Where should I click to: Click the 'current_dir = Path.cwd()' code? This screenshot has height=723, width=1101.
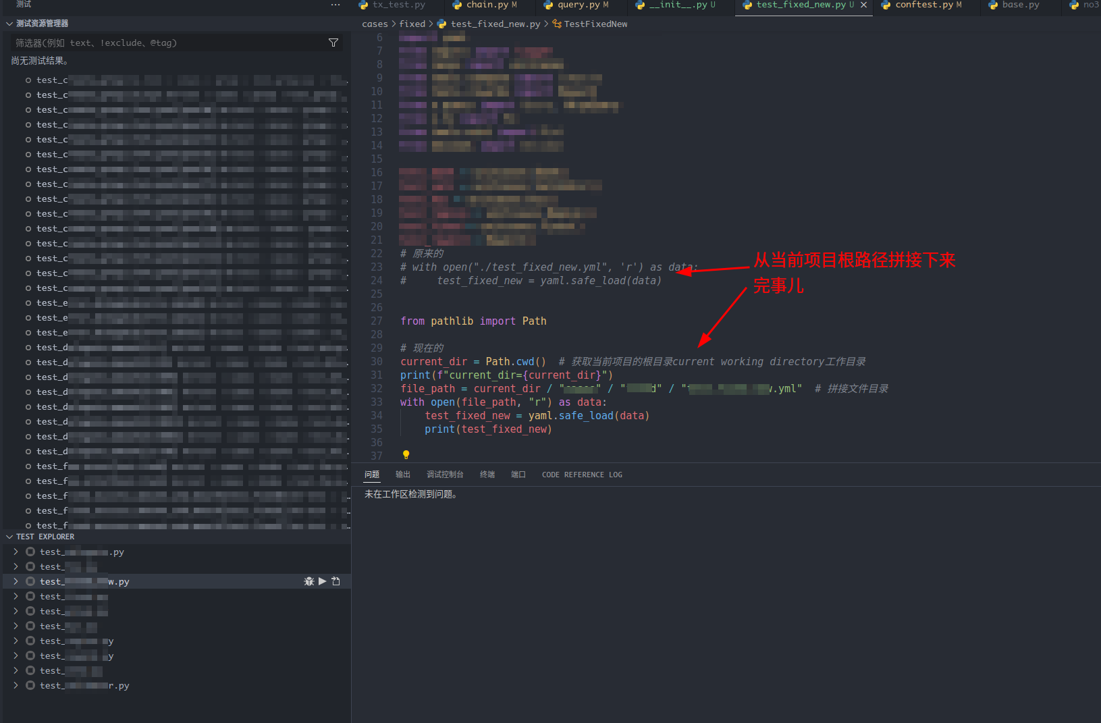[x=473, y=362]
